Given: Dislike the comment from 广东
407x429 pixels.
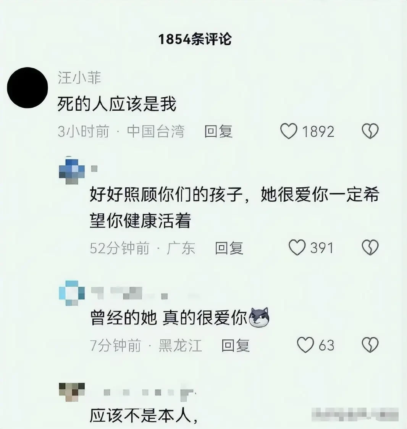Looking at the screenshot, I should coord(370,248).
